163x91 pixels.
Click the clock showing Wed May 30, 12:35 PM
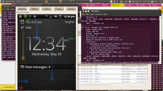[141, 2]
